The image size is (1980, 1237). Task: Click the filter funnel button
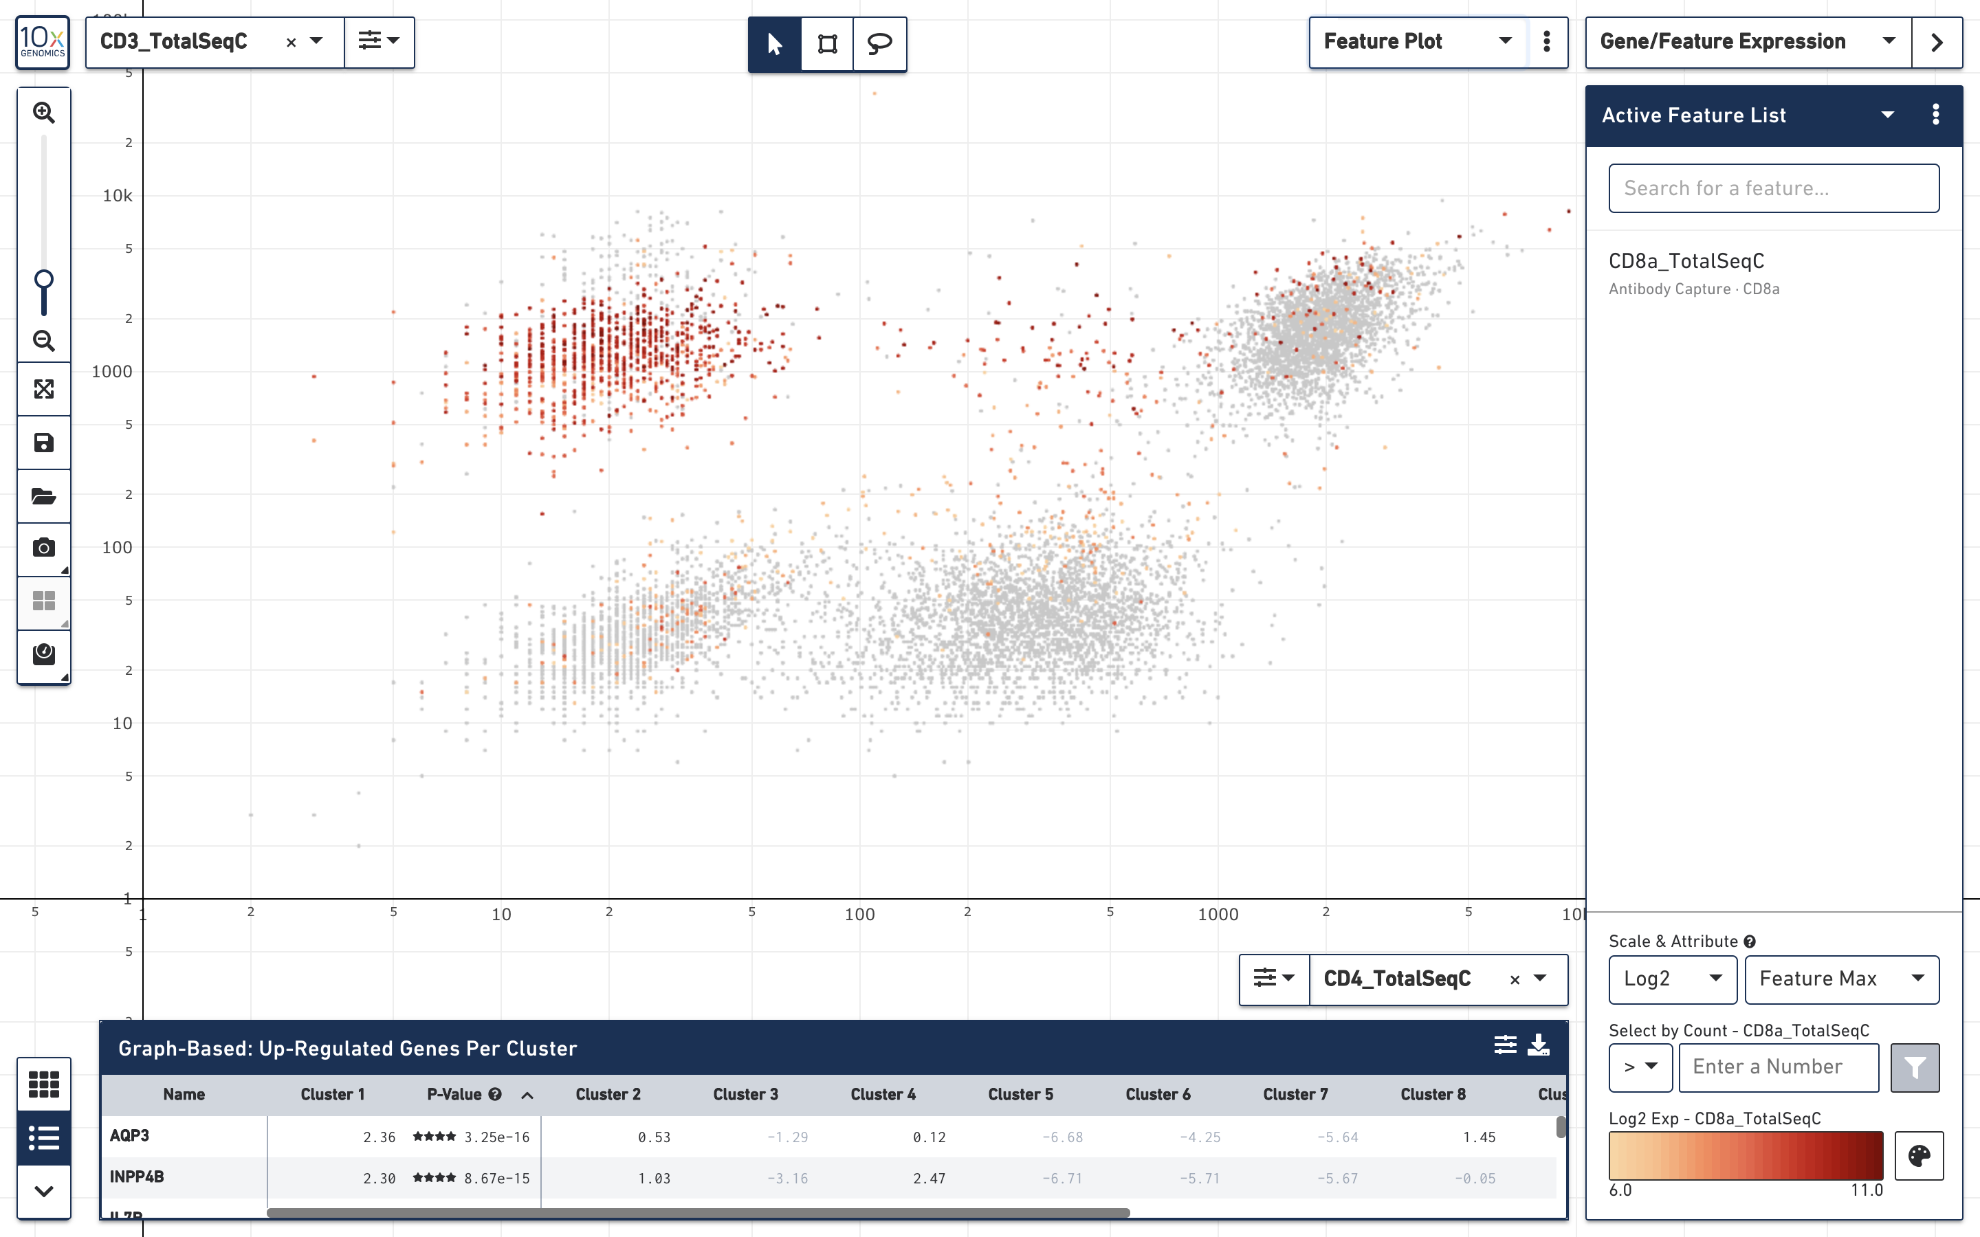coord(1915,1067)
